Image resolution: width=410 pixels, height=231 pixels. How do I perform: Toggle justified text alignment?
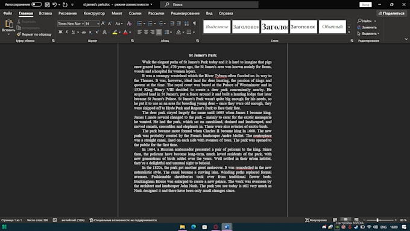159,32
